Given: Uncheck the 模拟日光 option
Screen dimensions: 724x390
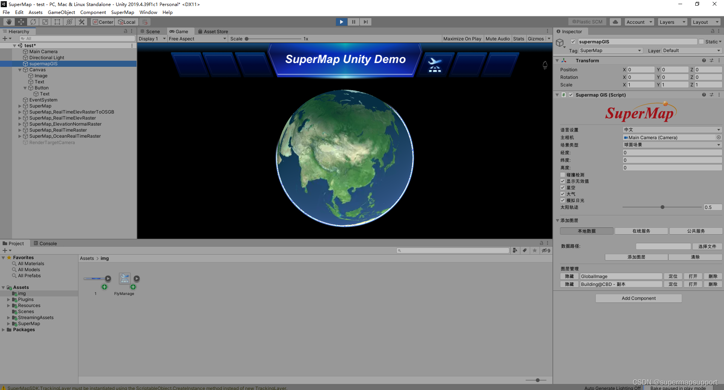Looking at the screenshot, I should point(562,200).
